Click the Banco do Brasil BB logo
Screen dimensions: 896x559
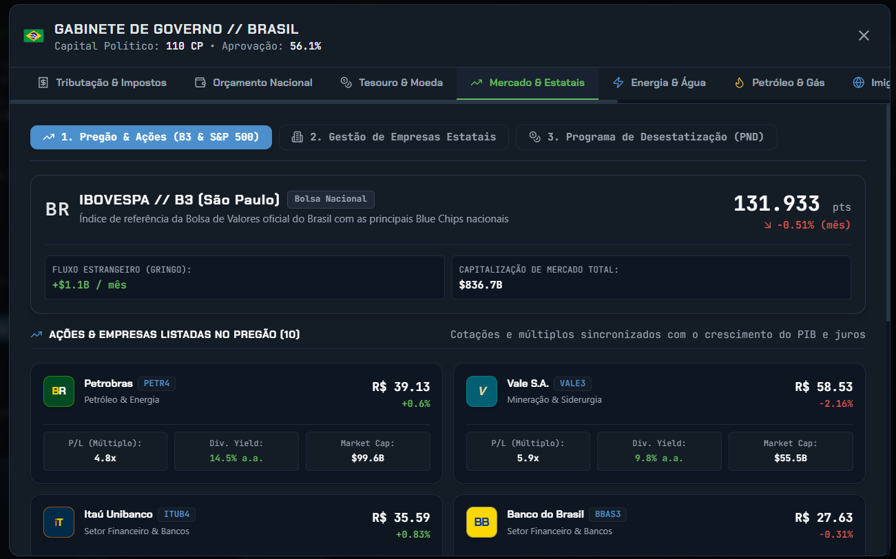click(x=481, y=522)
